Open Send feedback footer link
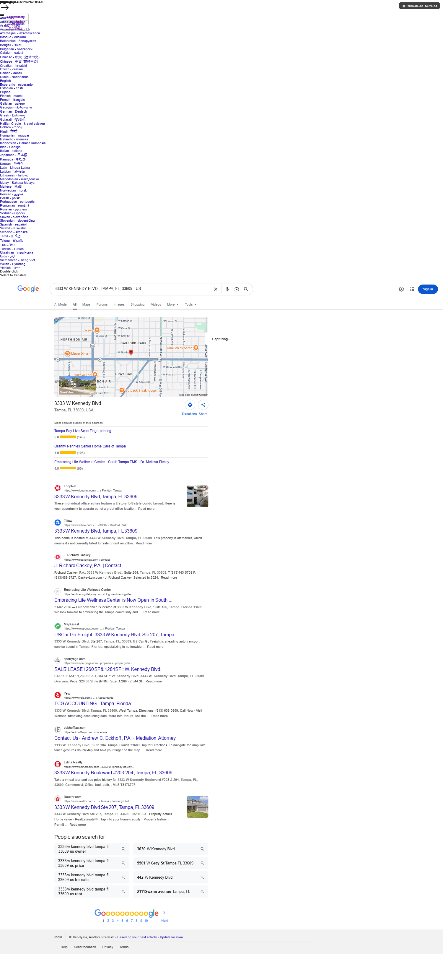 85,948
